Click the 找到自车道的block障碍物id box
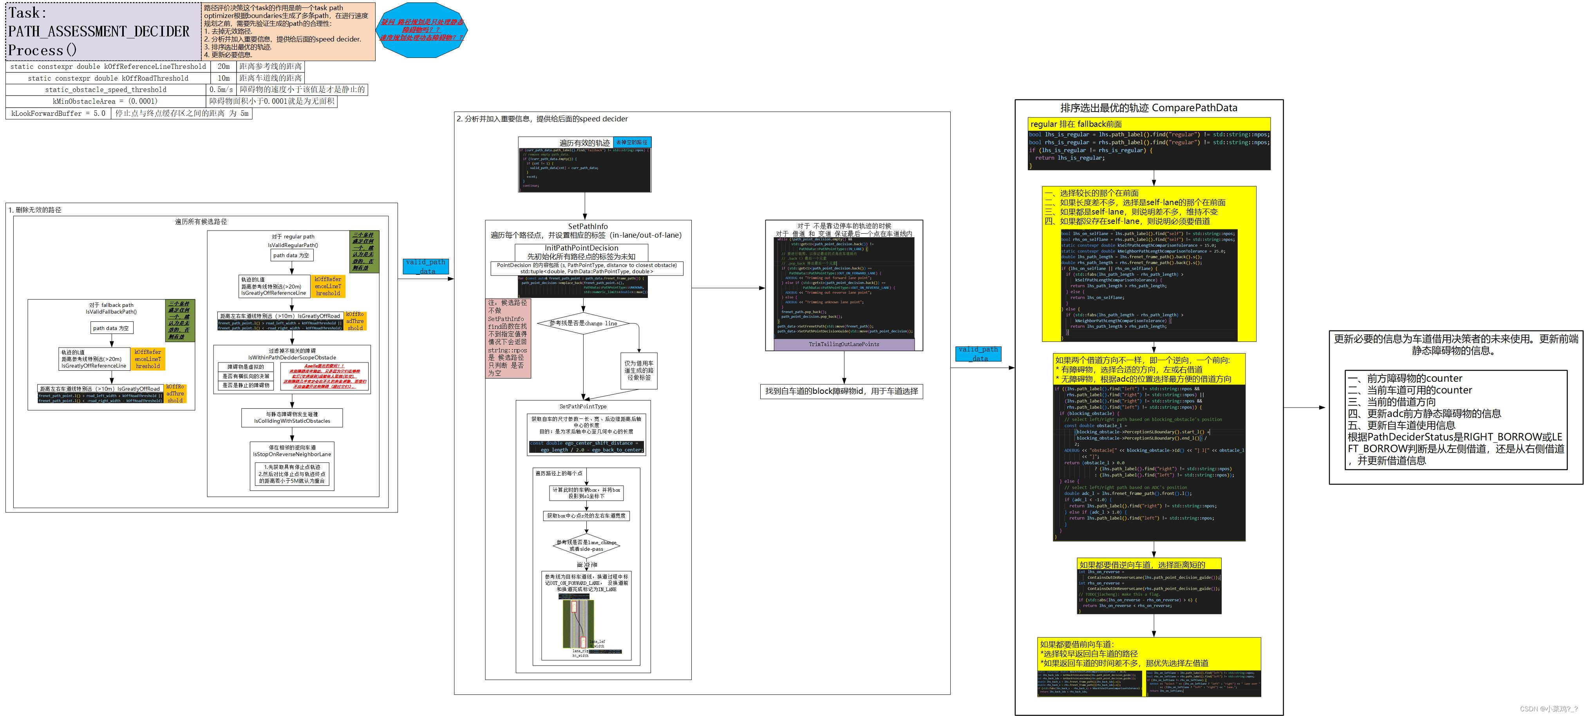This screenshot has width=1584, height=716. pos(841,391)
